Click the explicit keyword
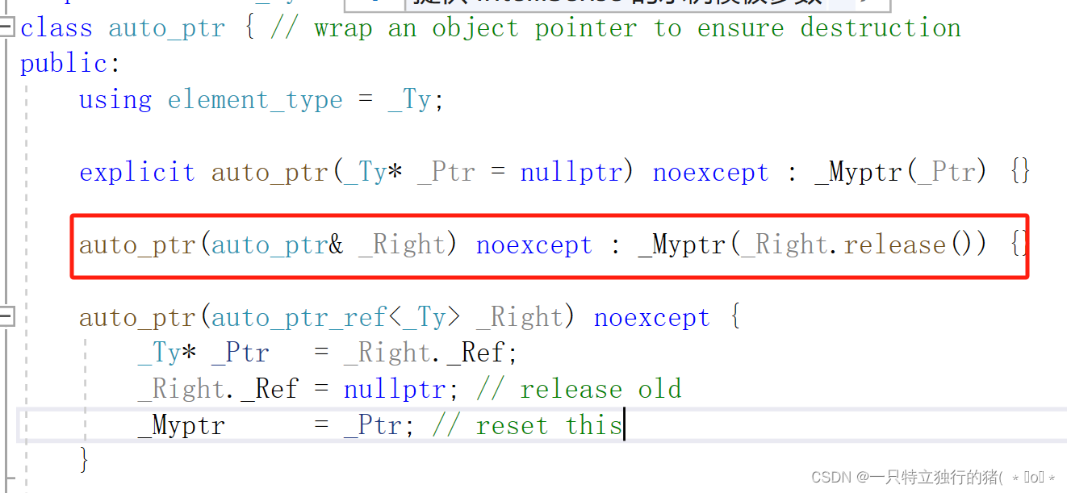 [137, 171]
